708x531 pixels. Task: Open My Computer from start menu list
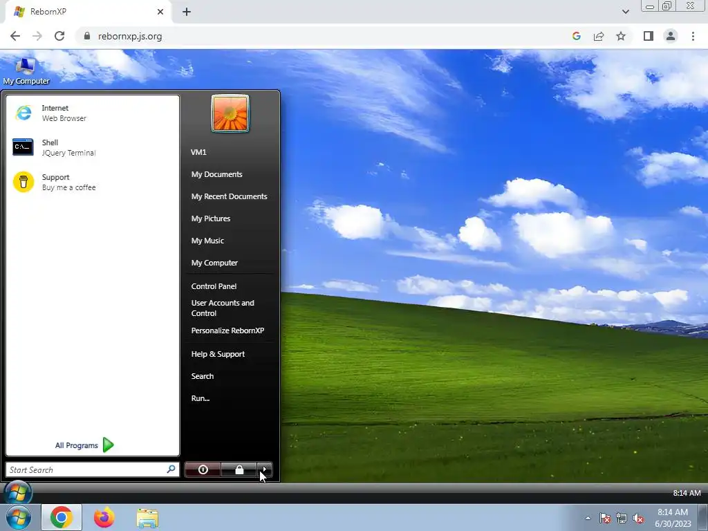tap(214, 263)
